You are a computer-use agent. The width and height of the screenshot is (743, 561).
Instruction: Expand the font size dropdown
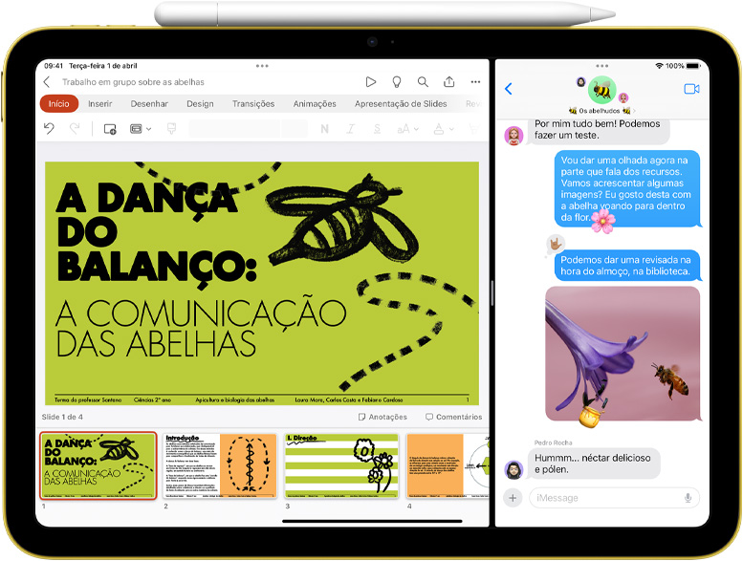[x=408, y=128]
